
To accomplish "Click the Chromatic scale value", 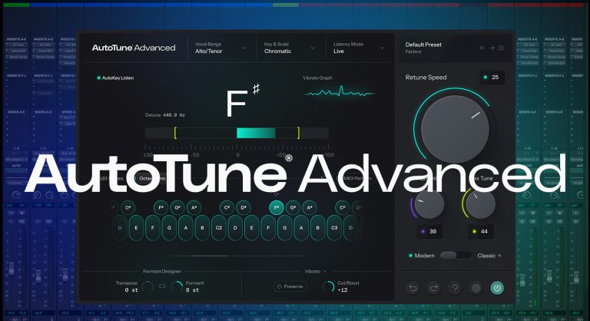I will click(x=277, y=51).
